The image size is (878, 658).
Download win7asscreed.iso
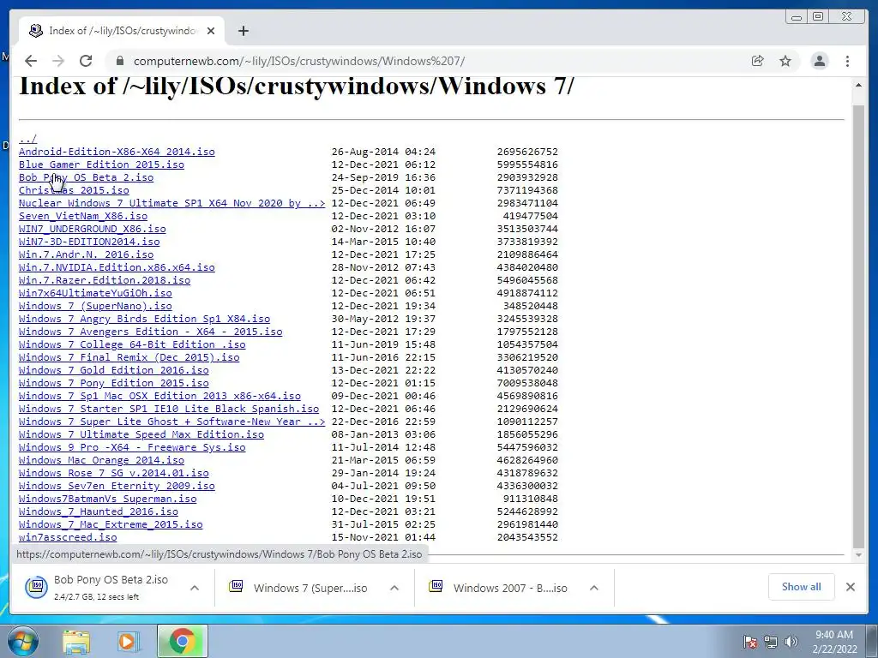point(68,538)
